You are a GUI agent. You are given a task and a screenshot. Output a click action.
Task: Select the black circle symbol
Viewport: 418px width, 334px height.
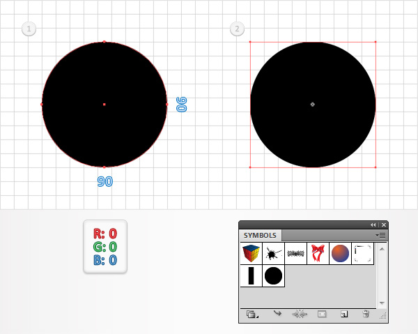pos(274,276)
